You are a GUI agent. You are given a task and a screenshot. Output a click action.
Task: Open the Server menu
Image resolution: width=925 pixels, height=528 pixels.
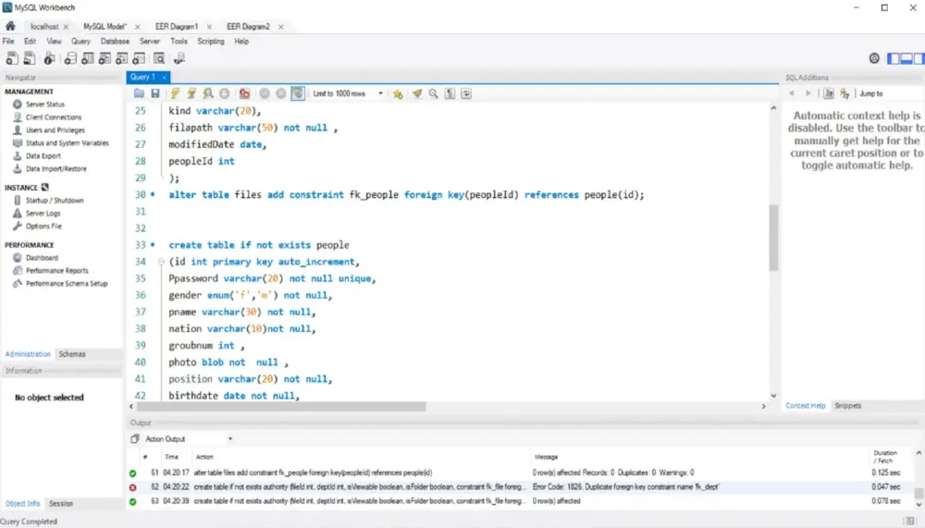(x=150, y=42)
